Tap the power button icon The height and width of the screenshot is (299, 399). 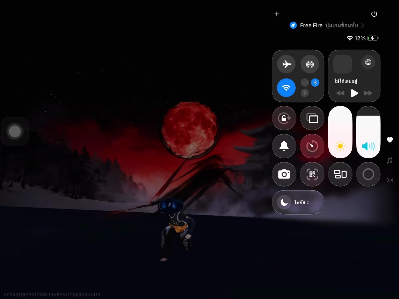(374, 14)
